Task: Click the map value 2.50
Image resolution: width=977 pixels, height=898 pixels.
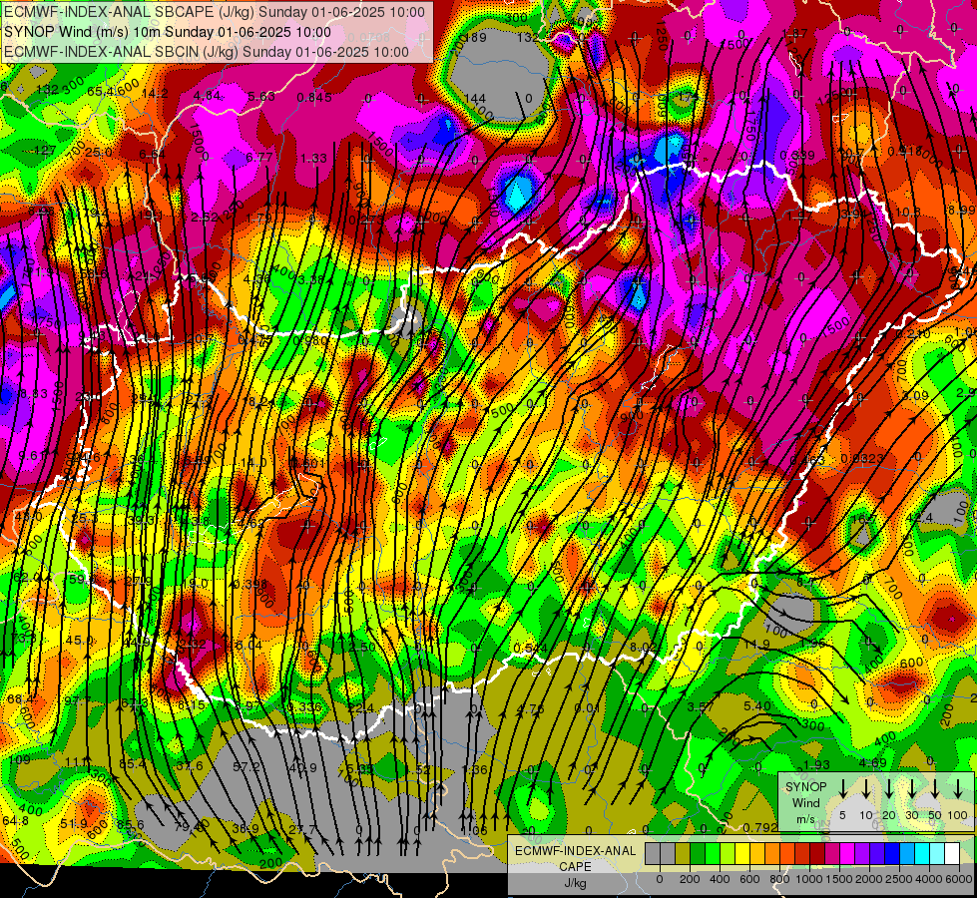Action: pyautogui.click(x=362, y=647)
